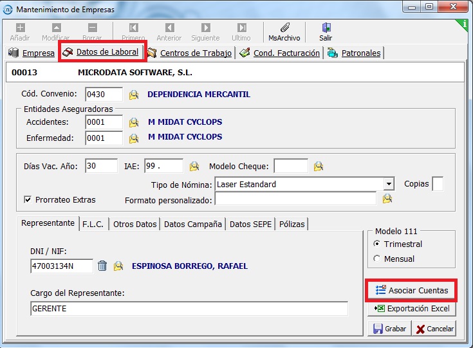This screenshot has height=348, width=473.
Task: Click the Copias input field
Action: coord(438,184)
